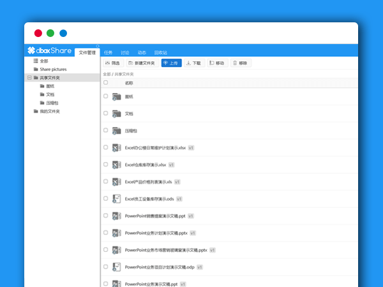
Task: Open 我的文件夹 in the sidebar tree
Action: 49,111
